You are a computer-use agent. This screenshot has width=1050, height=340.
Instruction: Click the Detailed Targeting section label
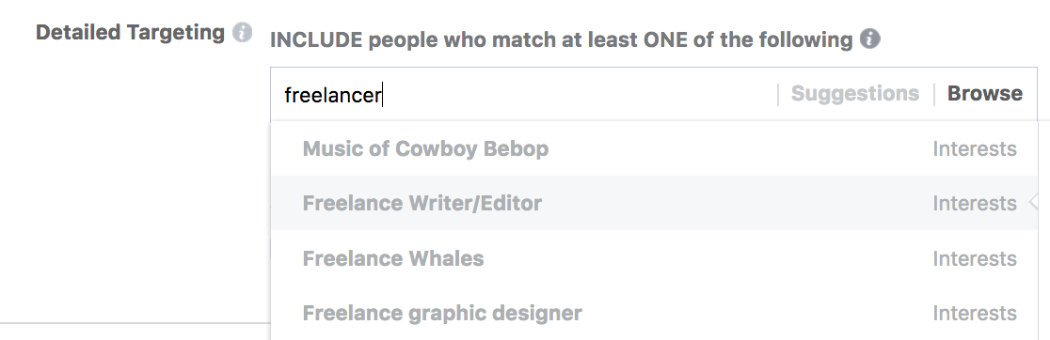130,33
